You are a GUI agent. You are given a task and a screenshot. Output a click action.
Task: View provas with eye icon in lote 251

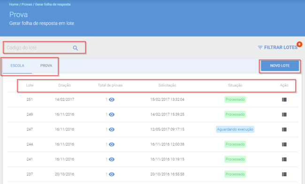pyautogui.click(x=112, y=100)
